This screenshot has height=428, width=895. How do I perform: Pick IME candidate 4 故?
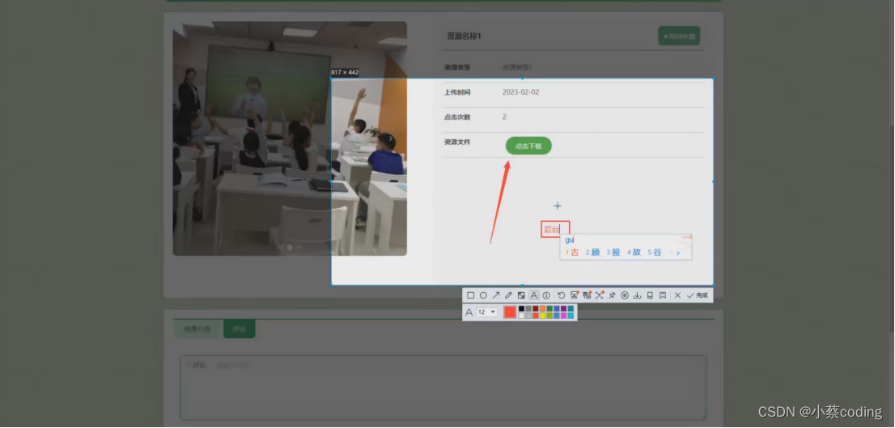tap(634, 252)
